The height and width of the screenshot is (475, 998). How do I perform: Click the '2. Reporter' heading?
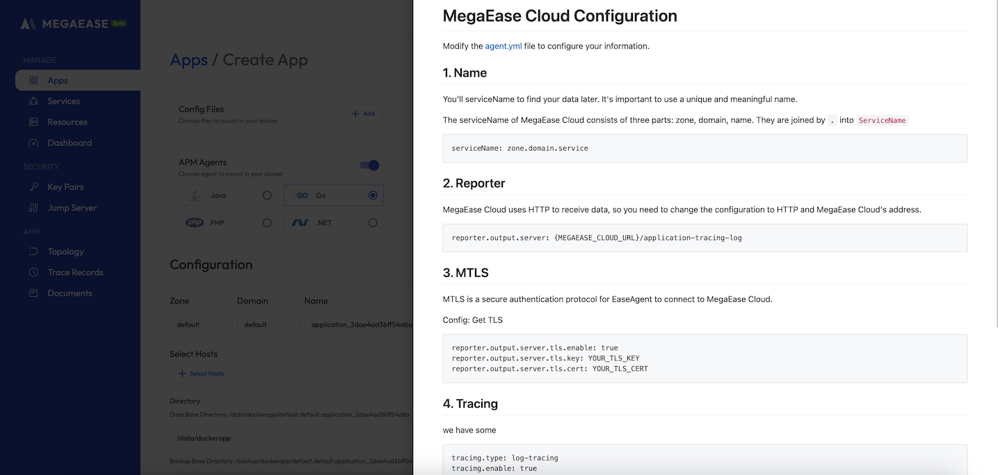tap(474, 183)
